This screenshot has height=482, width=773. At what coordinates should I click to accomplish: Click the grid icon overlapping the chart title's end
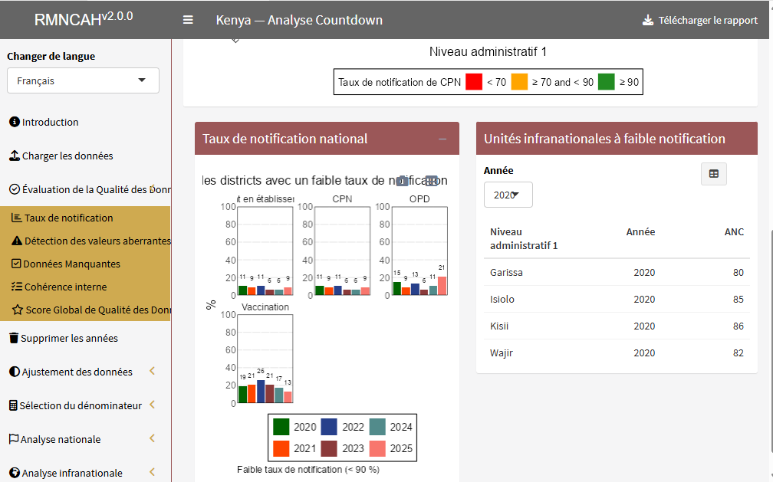[431, 181]
